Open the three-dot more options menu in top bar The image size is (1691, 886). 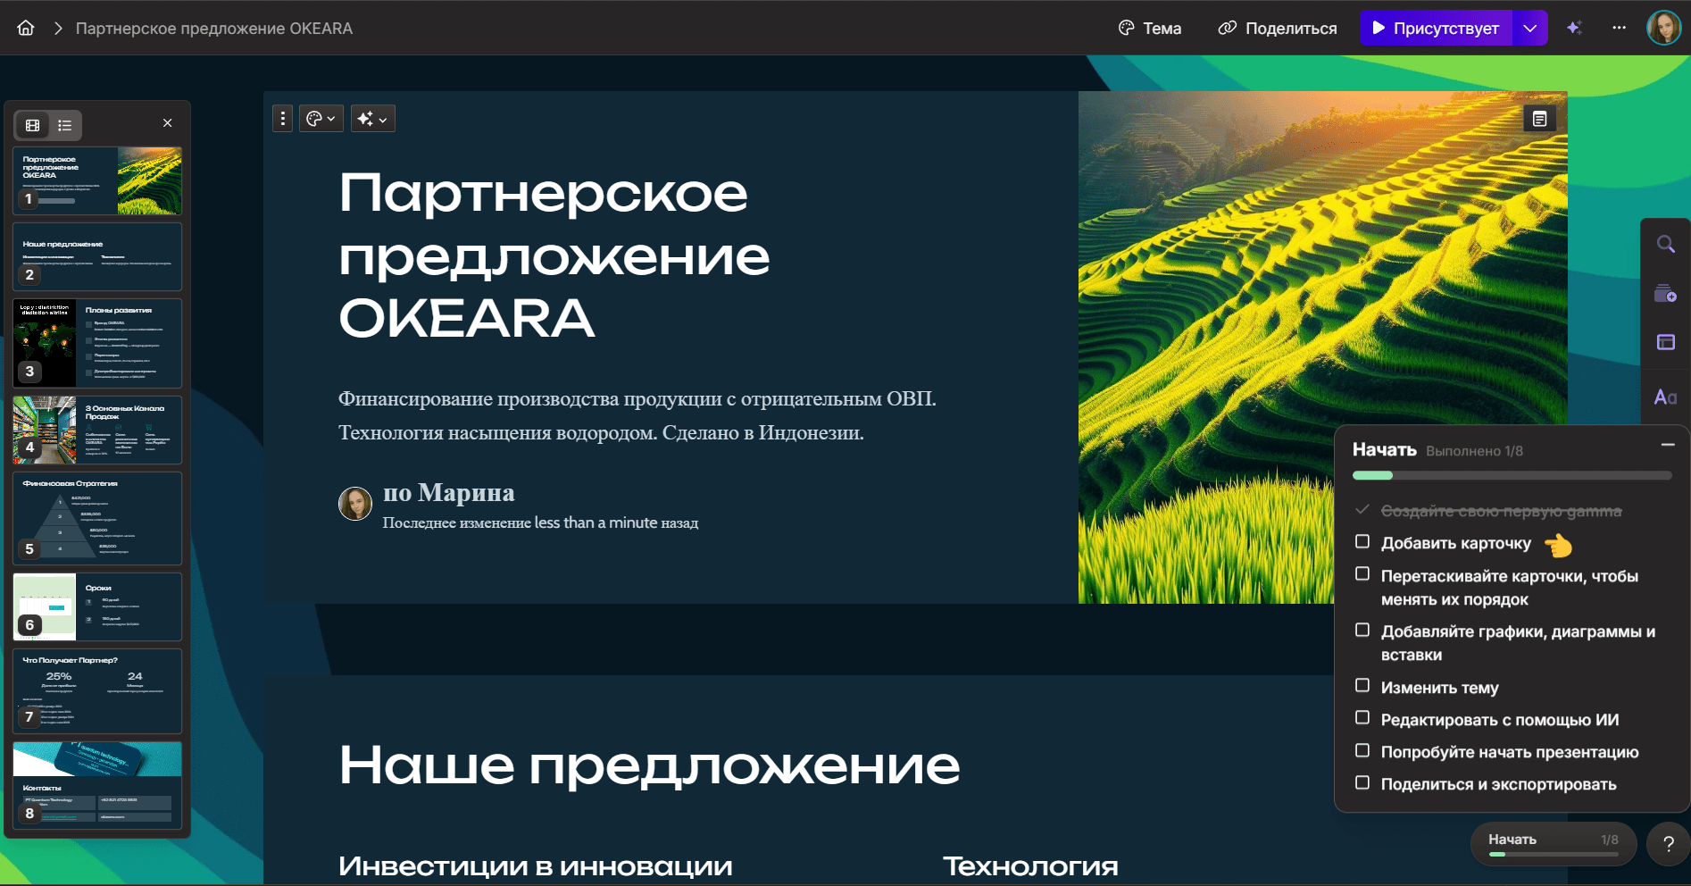pyautogui.click(x=1619, y=28)
